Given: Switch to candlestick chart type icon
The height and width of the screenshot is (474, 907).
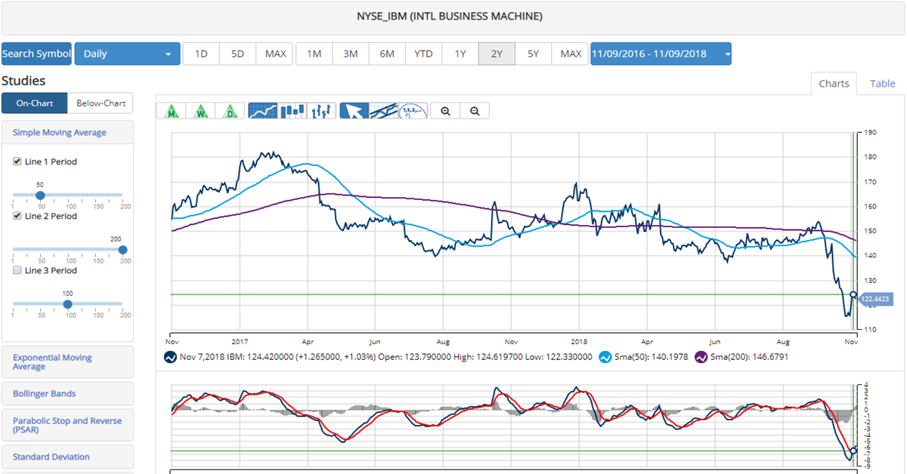Looking at the screenshot, I should coord(293,111).
